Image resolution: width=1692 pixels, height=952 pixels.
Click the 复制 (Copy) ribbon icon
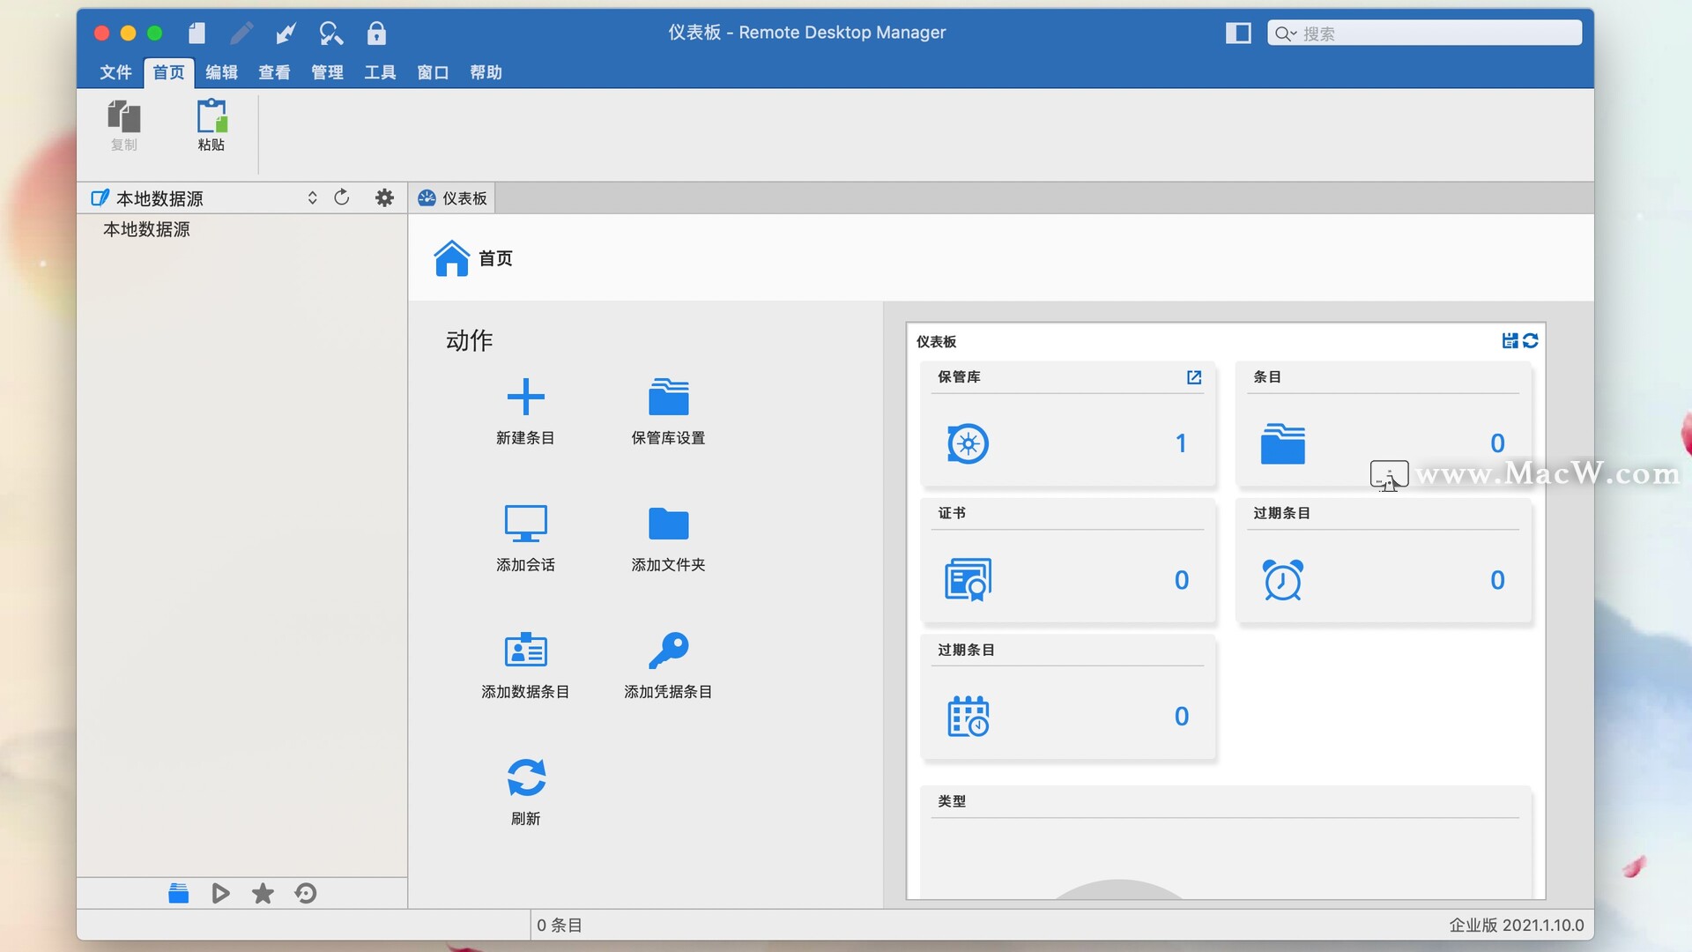[123, 123]
